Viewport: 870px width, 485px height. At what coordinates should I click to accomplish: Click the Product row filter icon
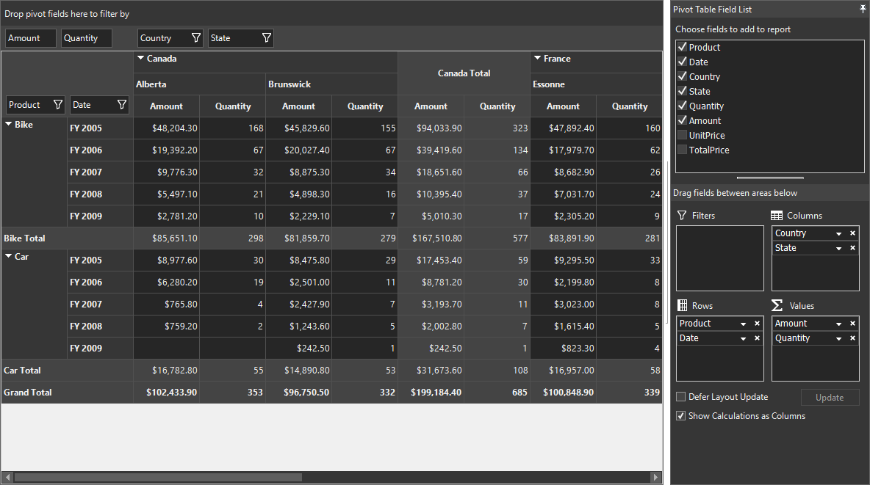pos(58,105)
